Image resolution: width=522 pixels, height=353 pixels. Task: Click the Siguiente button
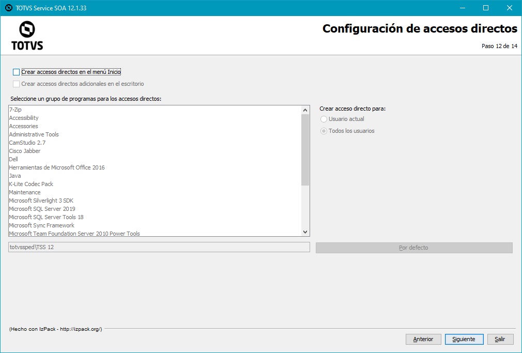click(464, 340)
